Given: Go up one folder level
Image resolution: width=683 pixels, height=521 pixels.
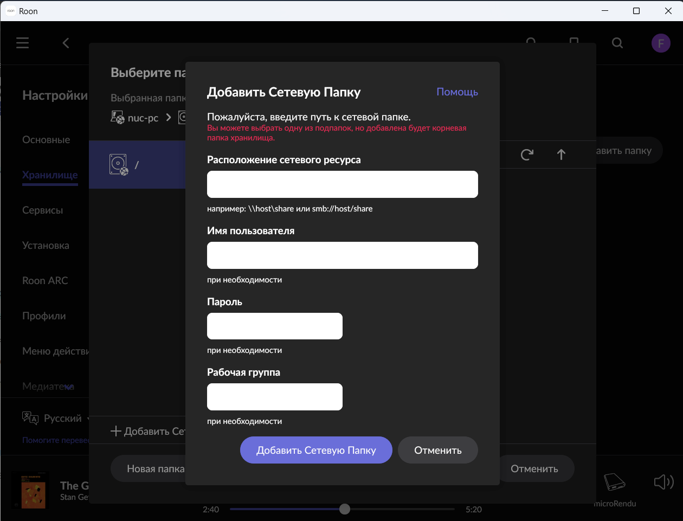Looking at the screenshot, I should (x=561, y=155).
